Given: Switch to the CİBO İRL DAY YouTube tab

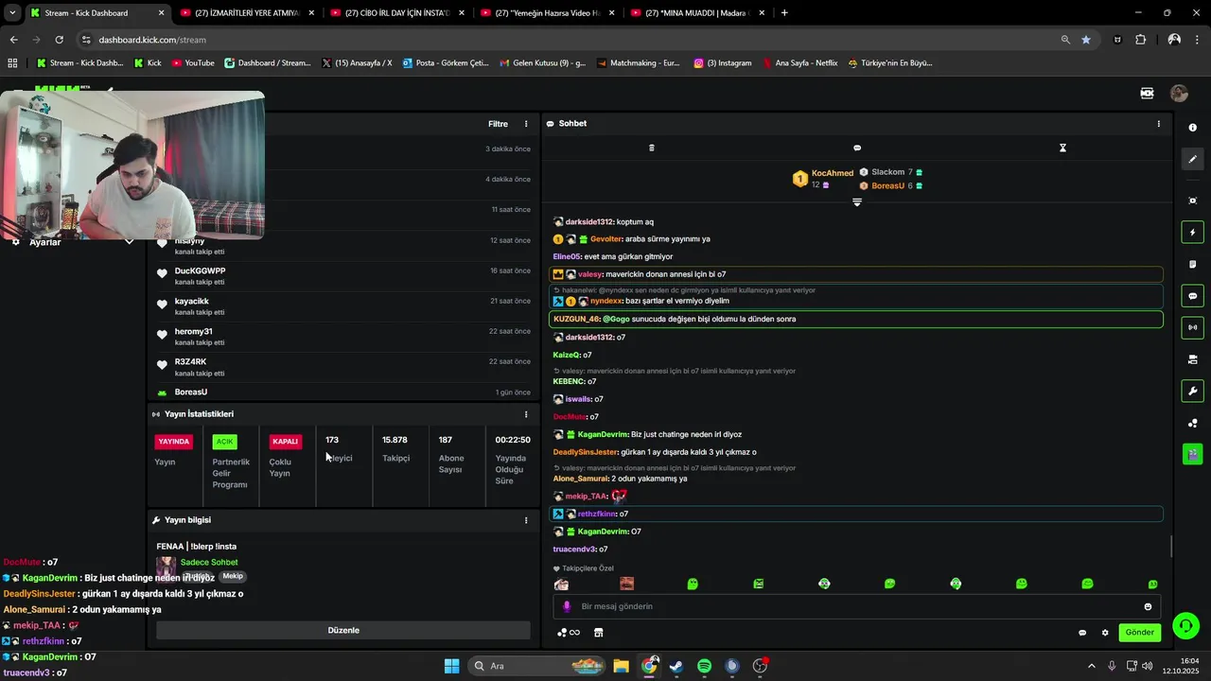Looking at the screenshot, I should click(397, 13).
